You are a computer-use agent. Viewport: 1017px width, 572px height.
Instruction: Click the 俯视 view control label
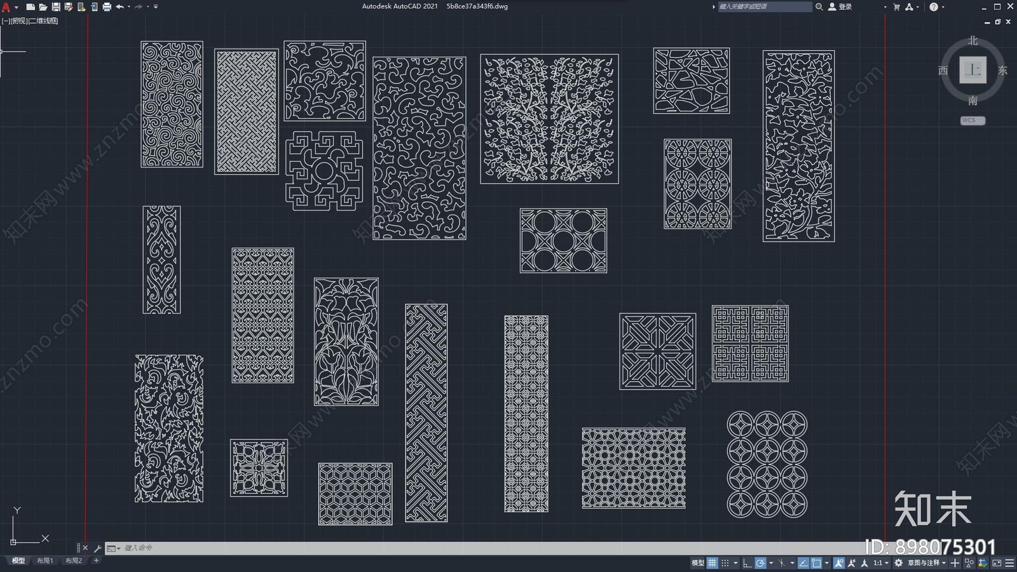click(18, 21)
